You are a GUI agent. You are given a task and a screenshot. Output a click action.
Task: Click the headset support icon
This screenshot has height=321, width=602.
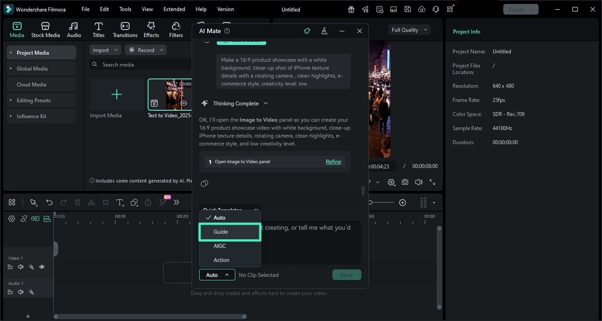pos(436,9)
